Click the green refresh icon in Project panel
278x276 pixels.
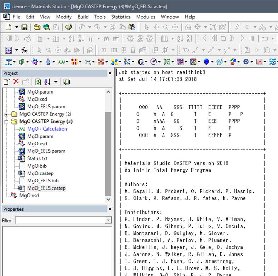click(x=38, y=82)
